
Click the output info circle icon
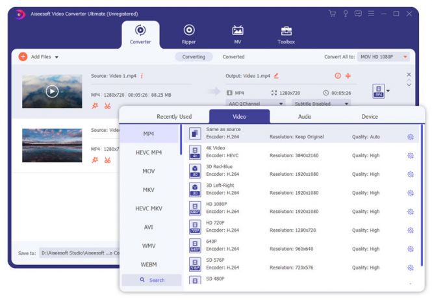point(338,76)
